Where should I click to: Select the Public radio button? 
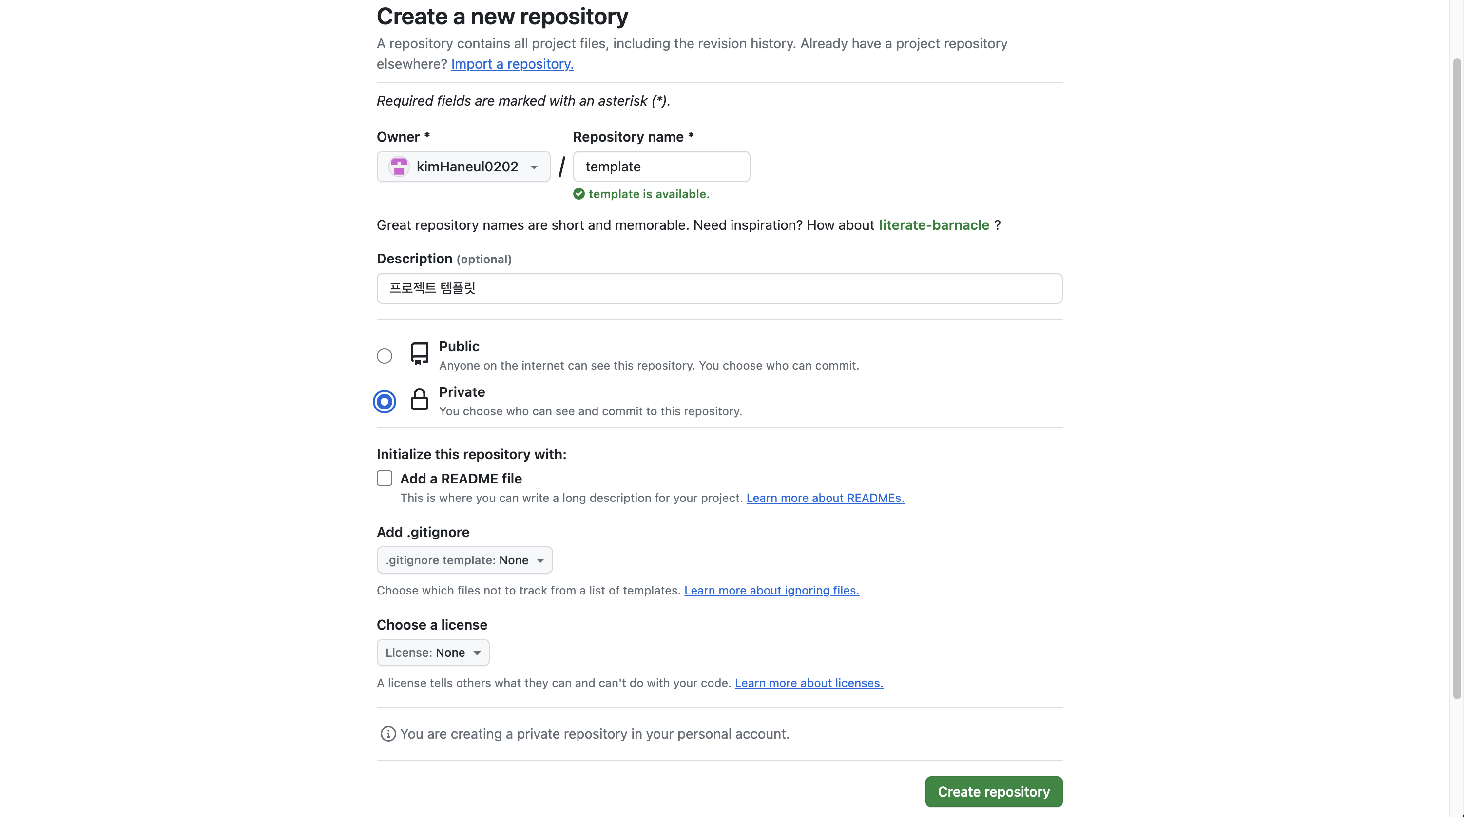[x=384, y=355]
